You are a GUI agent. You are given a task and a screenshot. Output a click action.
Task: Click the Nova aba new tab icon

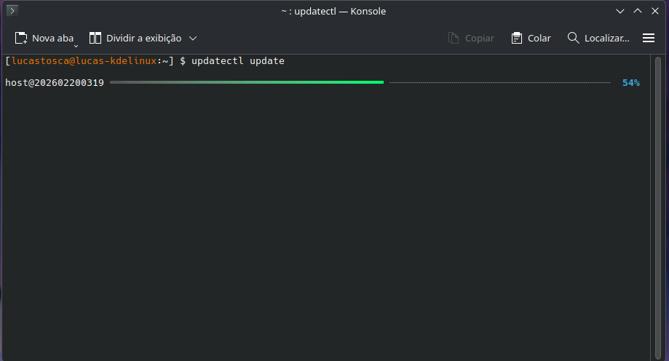coord(21,38)
